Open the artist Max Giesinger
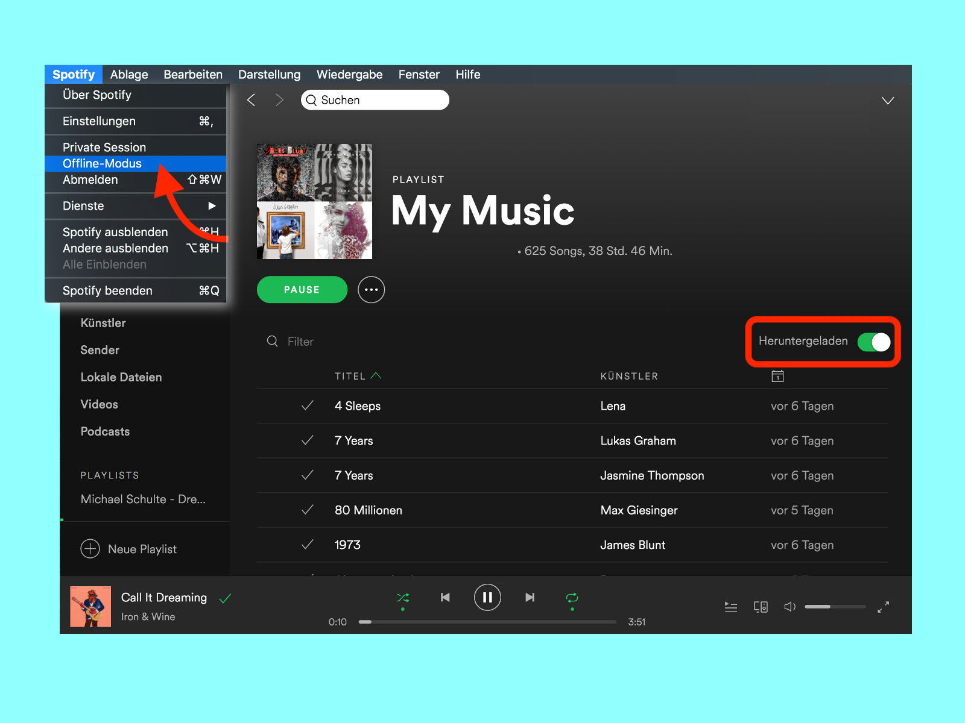This screenshot has height=723, width=965. click(x=639, y=510)
